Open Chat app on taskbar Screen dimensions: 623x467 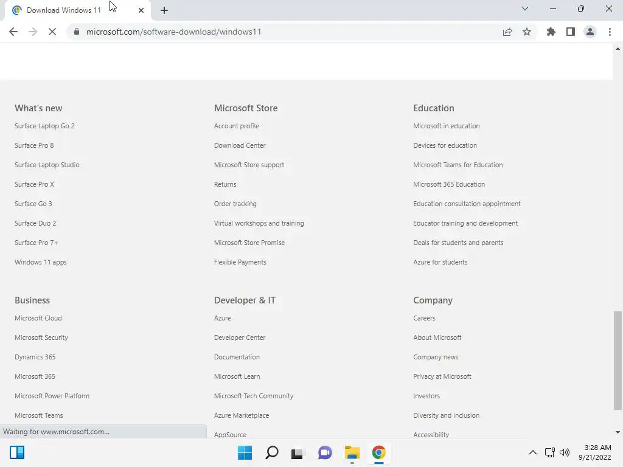coord(325,452)
